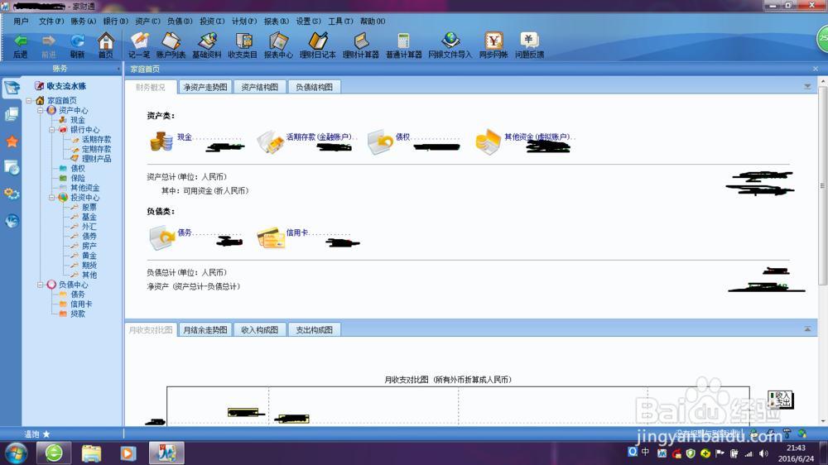Click 活期存款 (金融账户) icon
This screenshot has width=828, height=465.
click(271, 142)
